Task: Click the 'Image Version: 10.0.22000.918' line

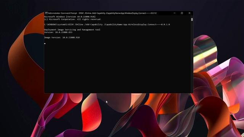Action: 62,37
